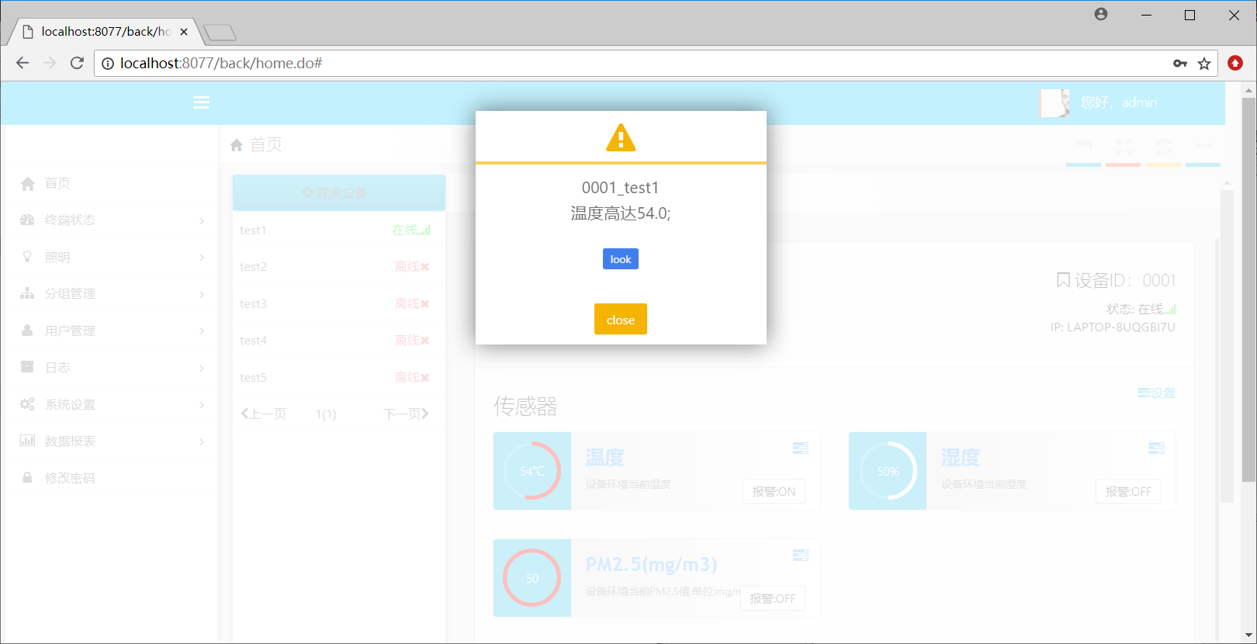Click the bar chart icon beside 数据报表
1257x644 pixels.
(27, 441)
